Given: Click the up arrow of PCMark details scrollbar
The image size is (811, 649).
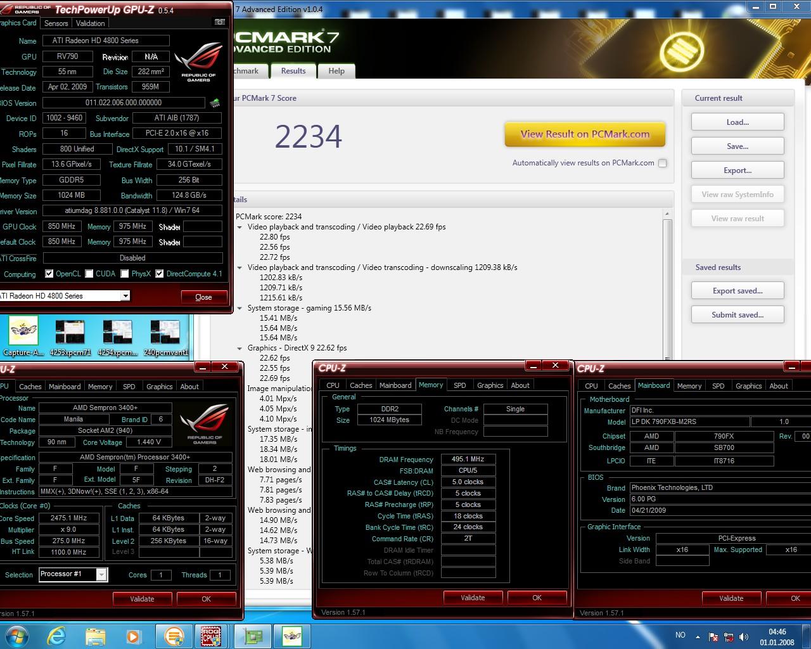Looking at the screenshot, I should pyautogui.click(x=667, y=214).
